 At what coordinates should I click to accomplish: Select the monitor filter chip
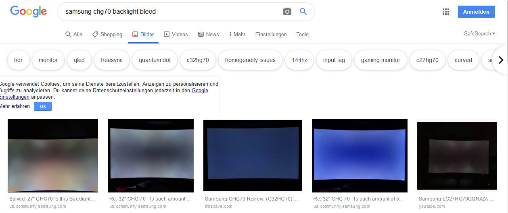48,60
